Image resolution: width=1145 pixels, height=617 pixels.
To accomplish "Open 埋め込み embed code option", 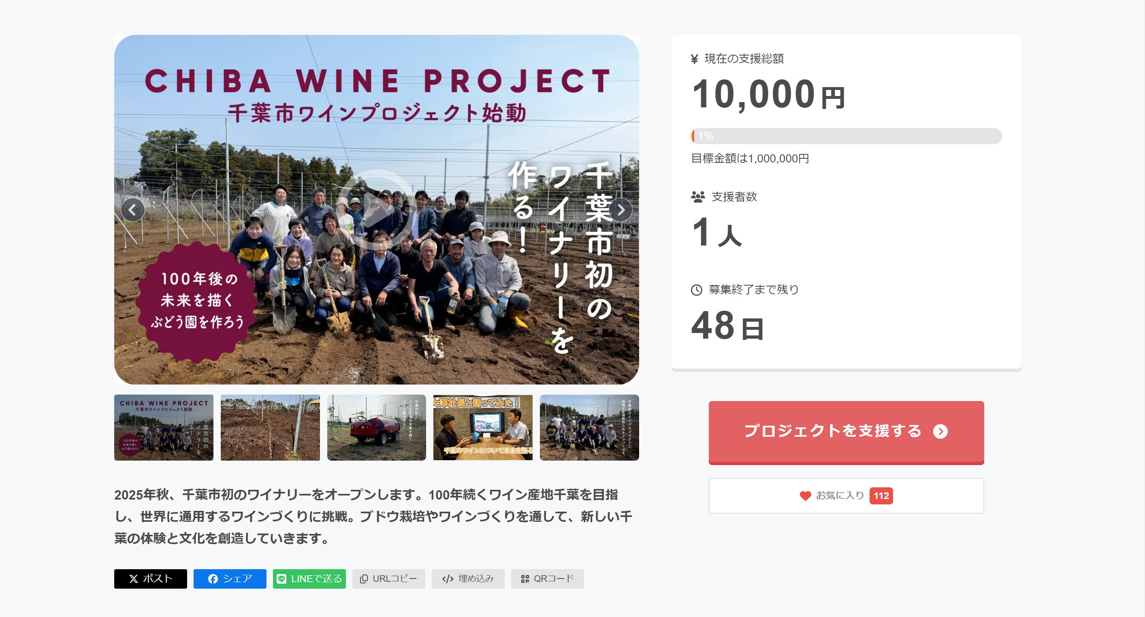I will click(468, 579).
